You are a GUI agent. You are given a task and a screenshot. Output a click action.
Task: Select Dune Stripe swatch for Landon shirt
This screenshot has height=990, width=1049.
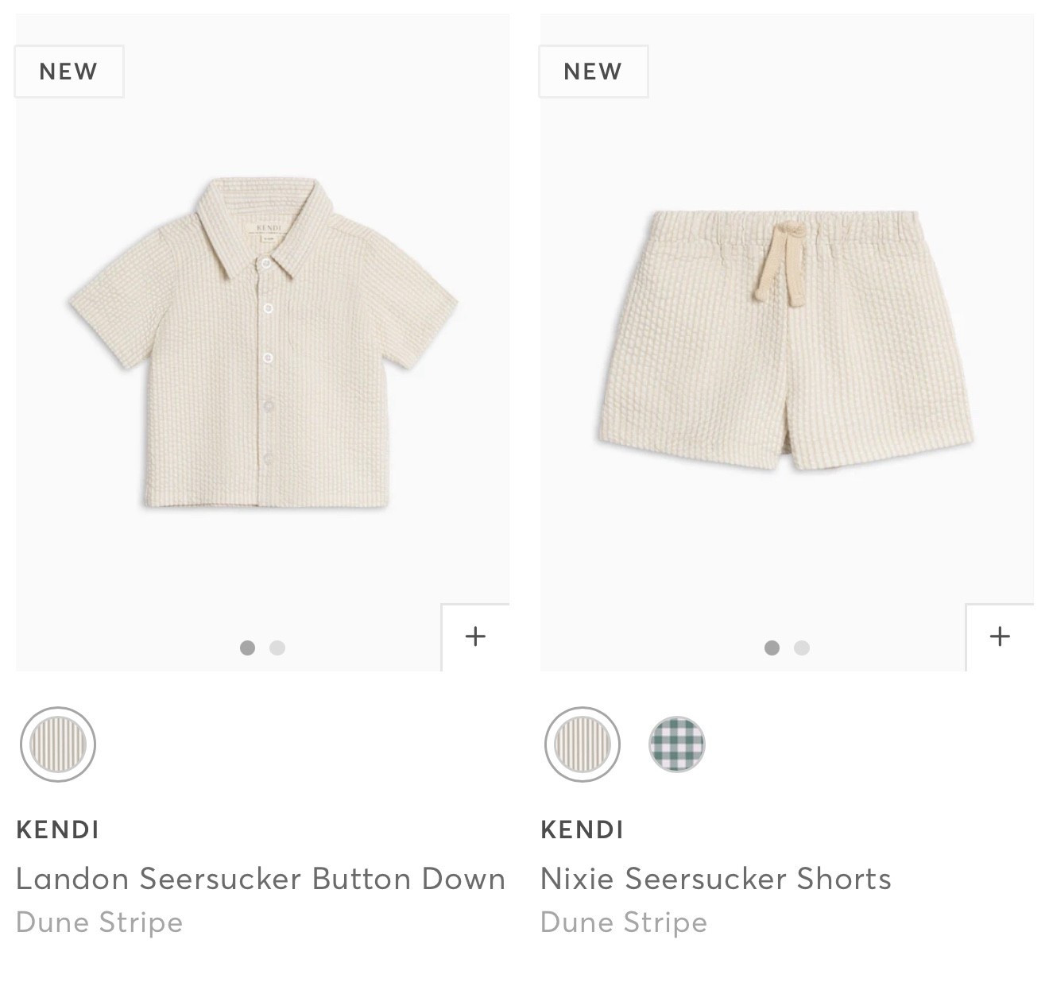(x=58, y=744)
